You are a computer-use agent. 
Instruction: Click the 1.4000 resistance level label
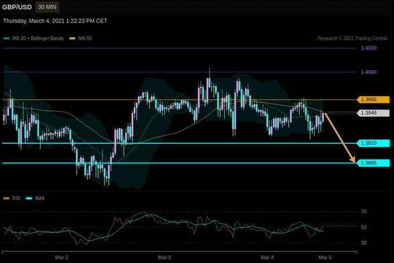pos(369,72)
